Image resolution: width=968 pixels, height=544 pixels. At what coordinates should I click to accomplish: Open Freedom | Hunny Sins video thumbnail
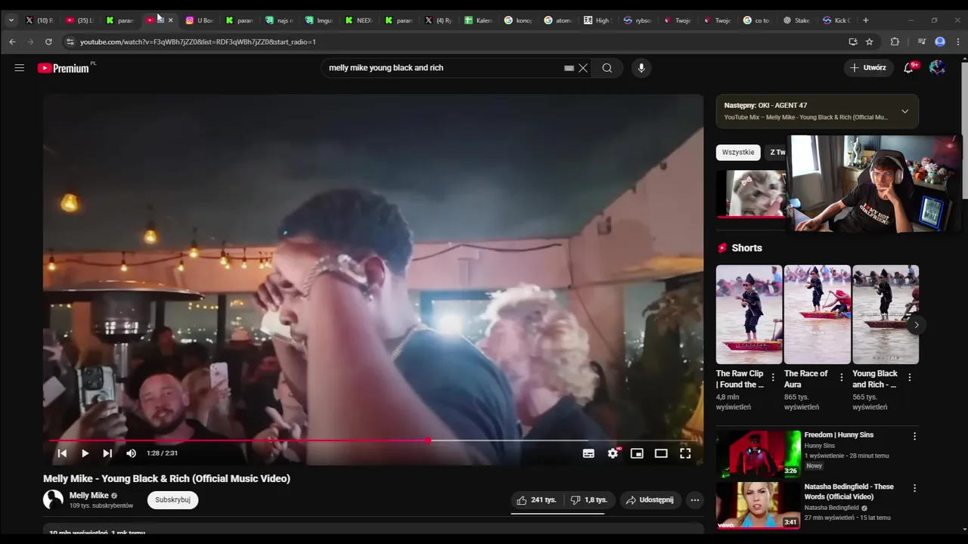(x=759, y=454)
